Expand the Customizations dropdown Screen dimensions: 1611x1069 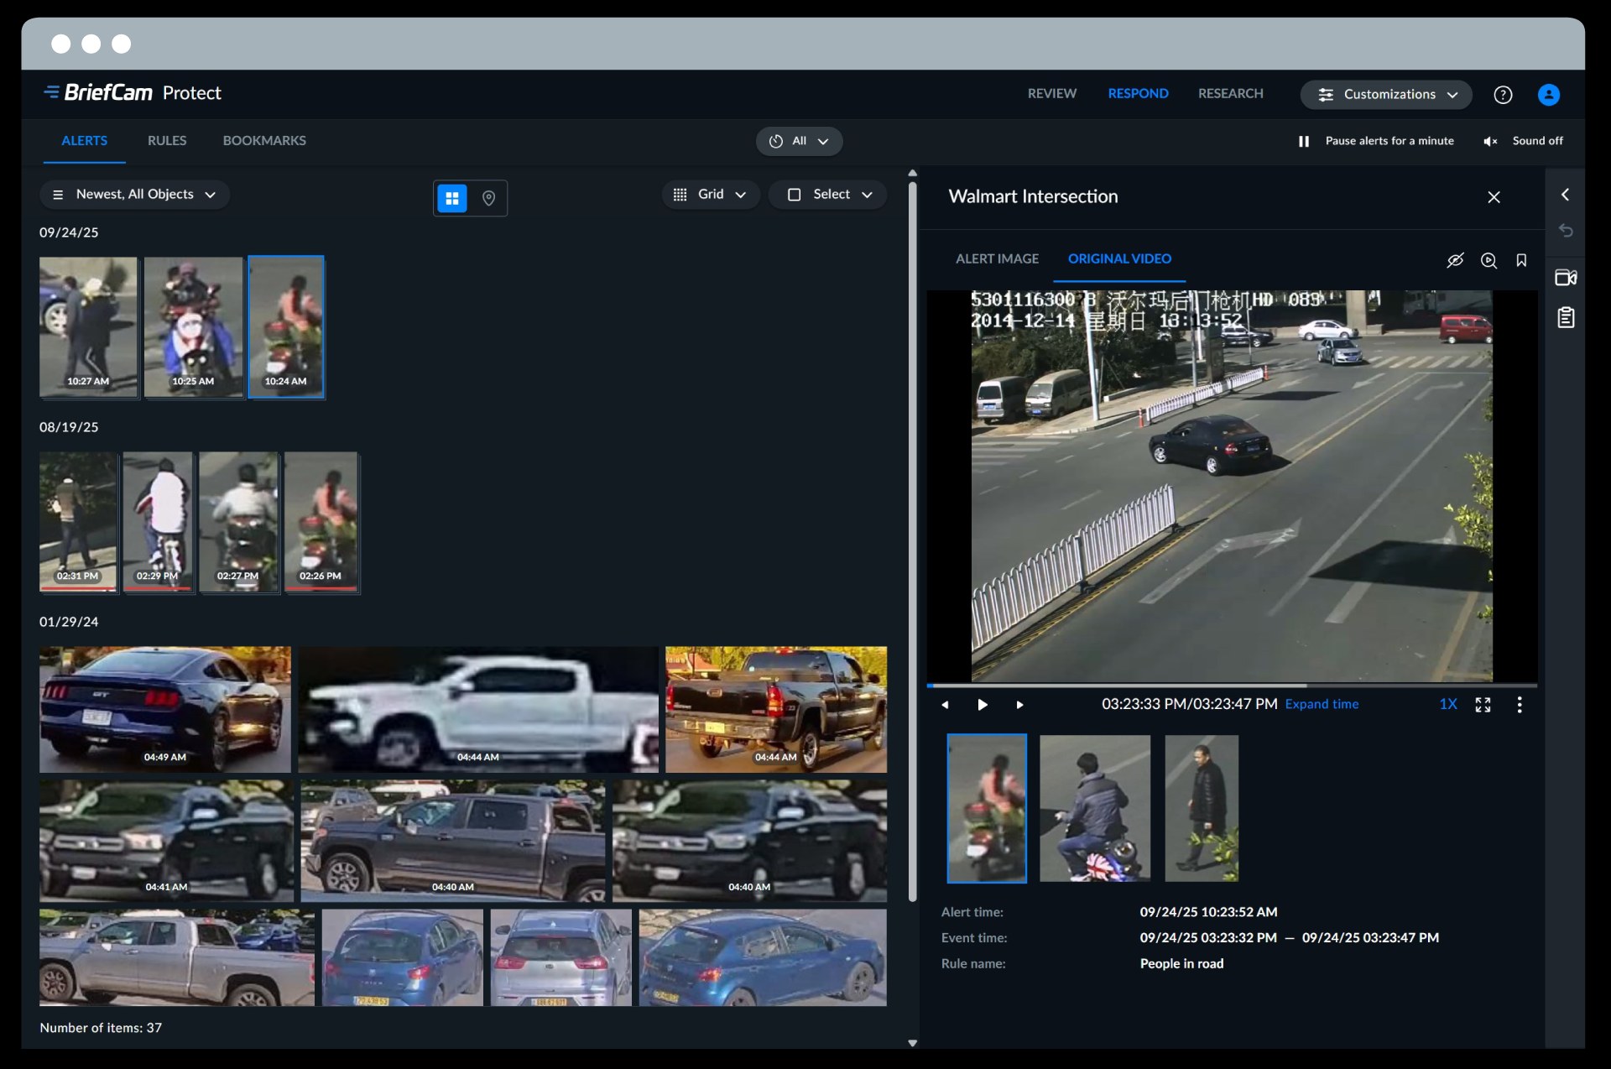[x=1386, y=95]
